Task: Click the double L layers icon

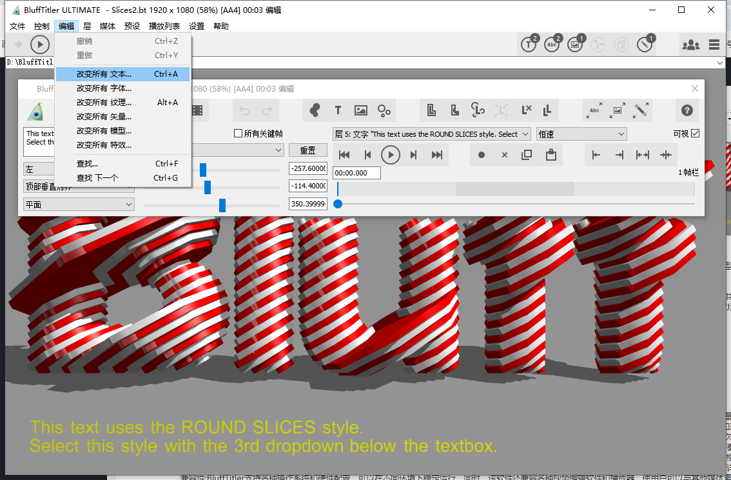Action: tap(548, 110)
